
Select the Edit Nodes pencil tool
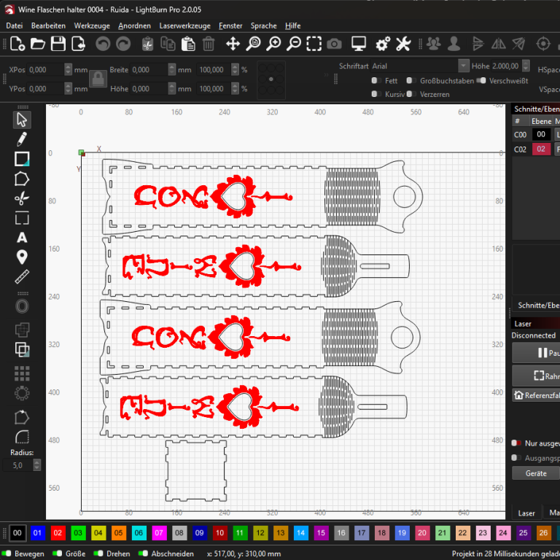[x=22, y=139]
